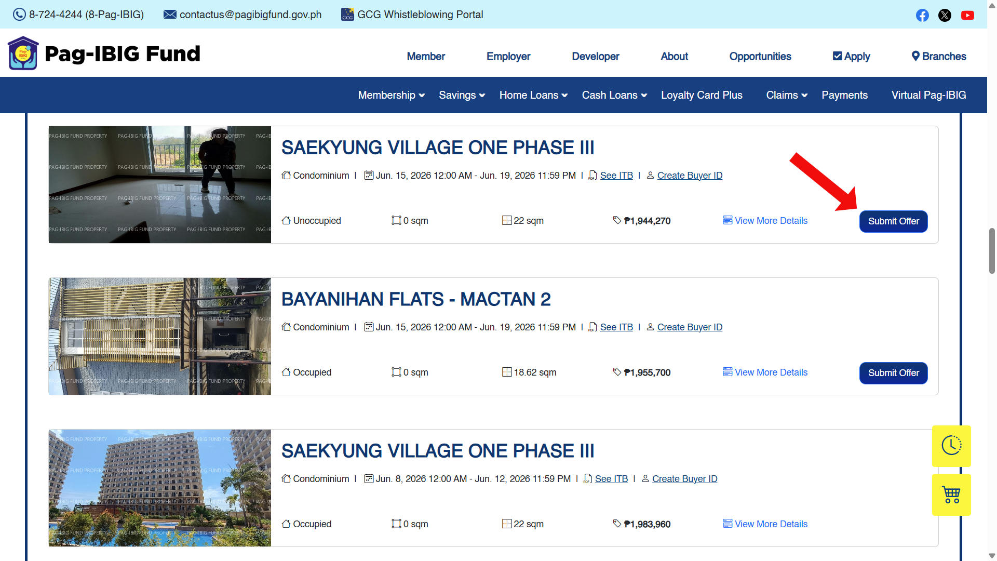997x561 pixels.
Task: Click the floor area icon beside 18.62 sqm
Action: 507,372
